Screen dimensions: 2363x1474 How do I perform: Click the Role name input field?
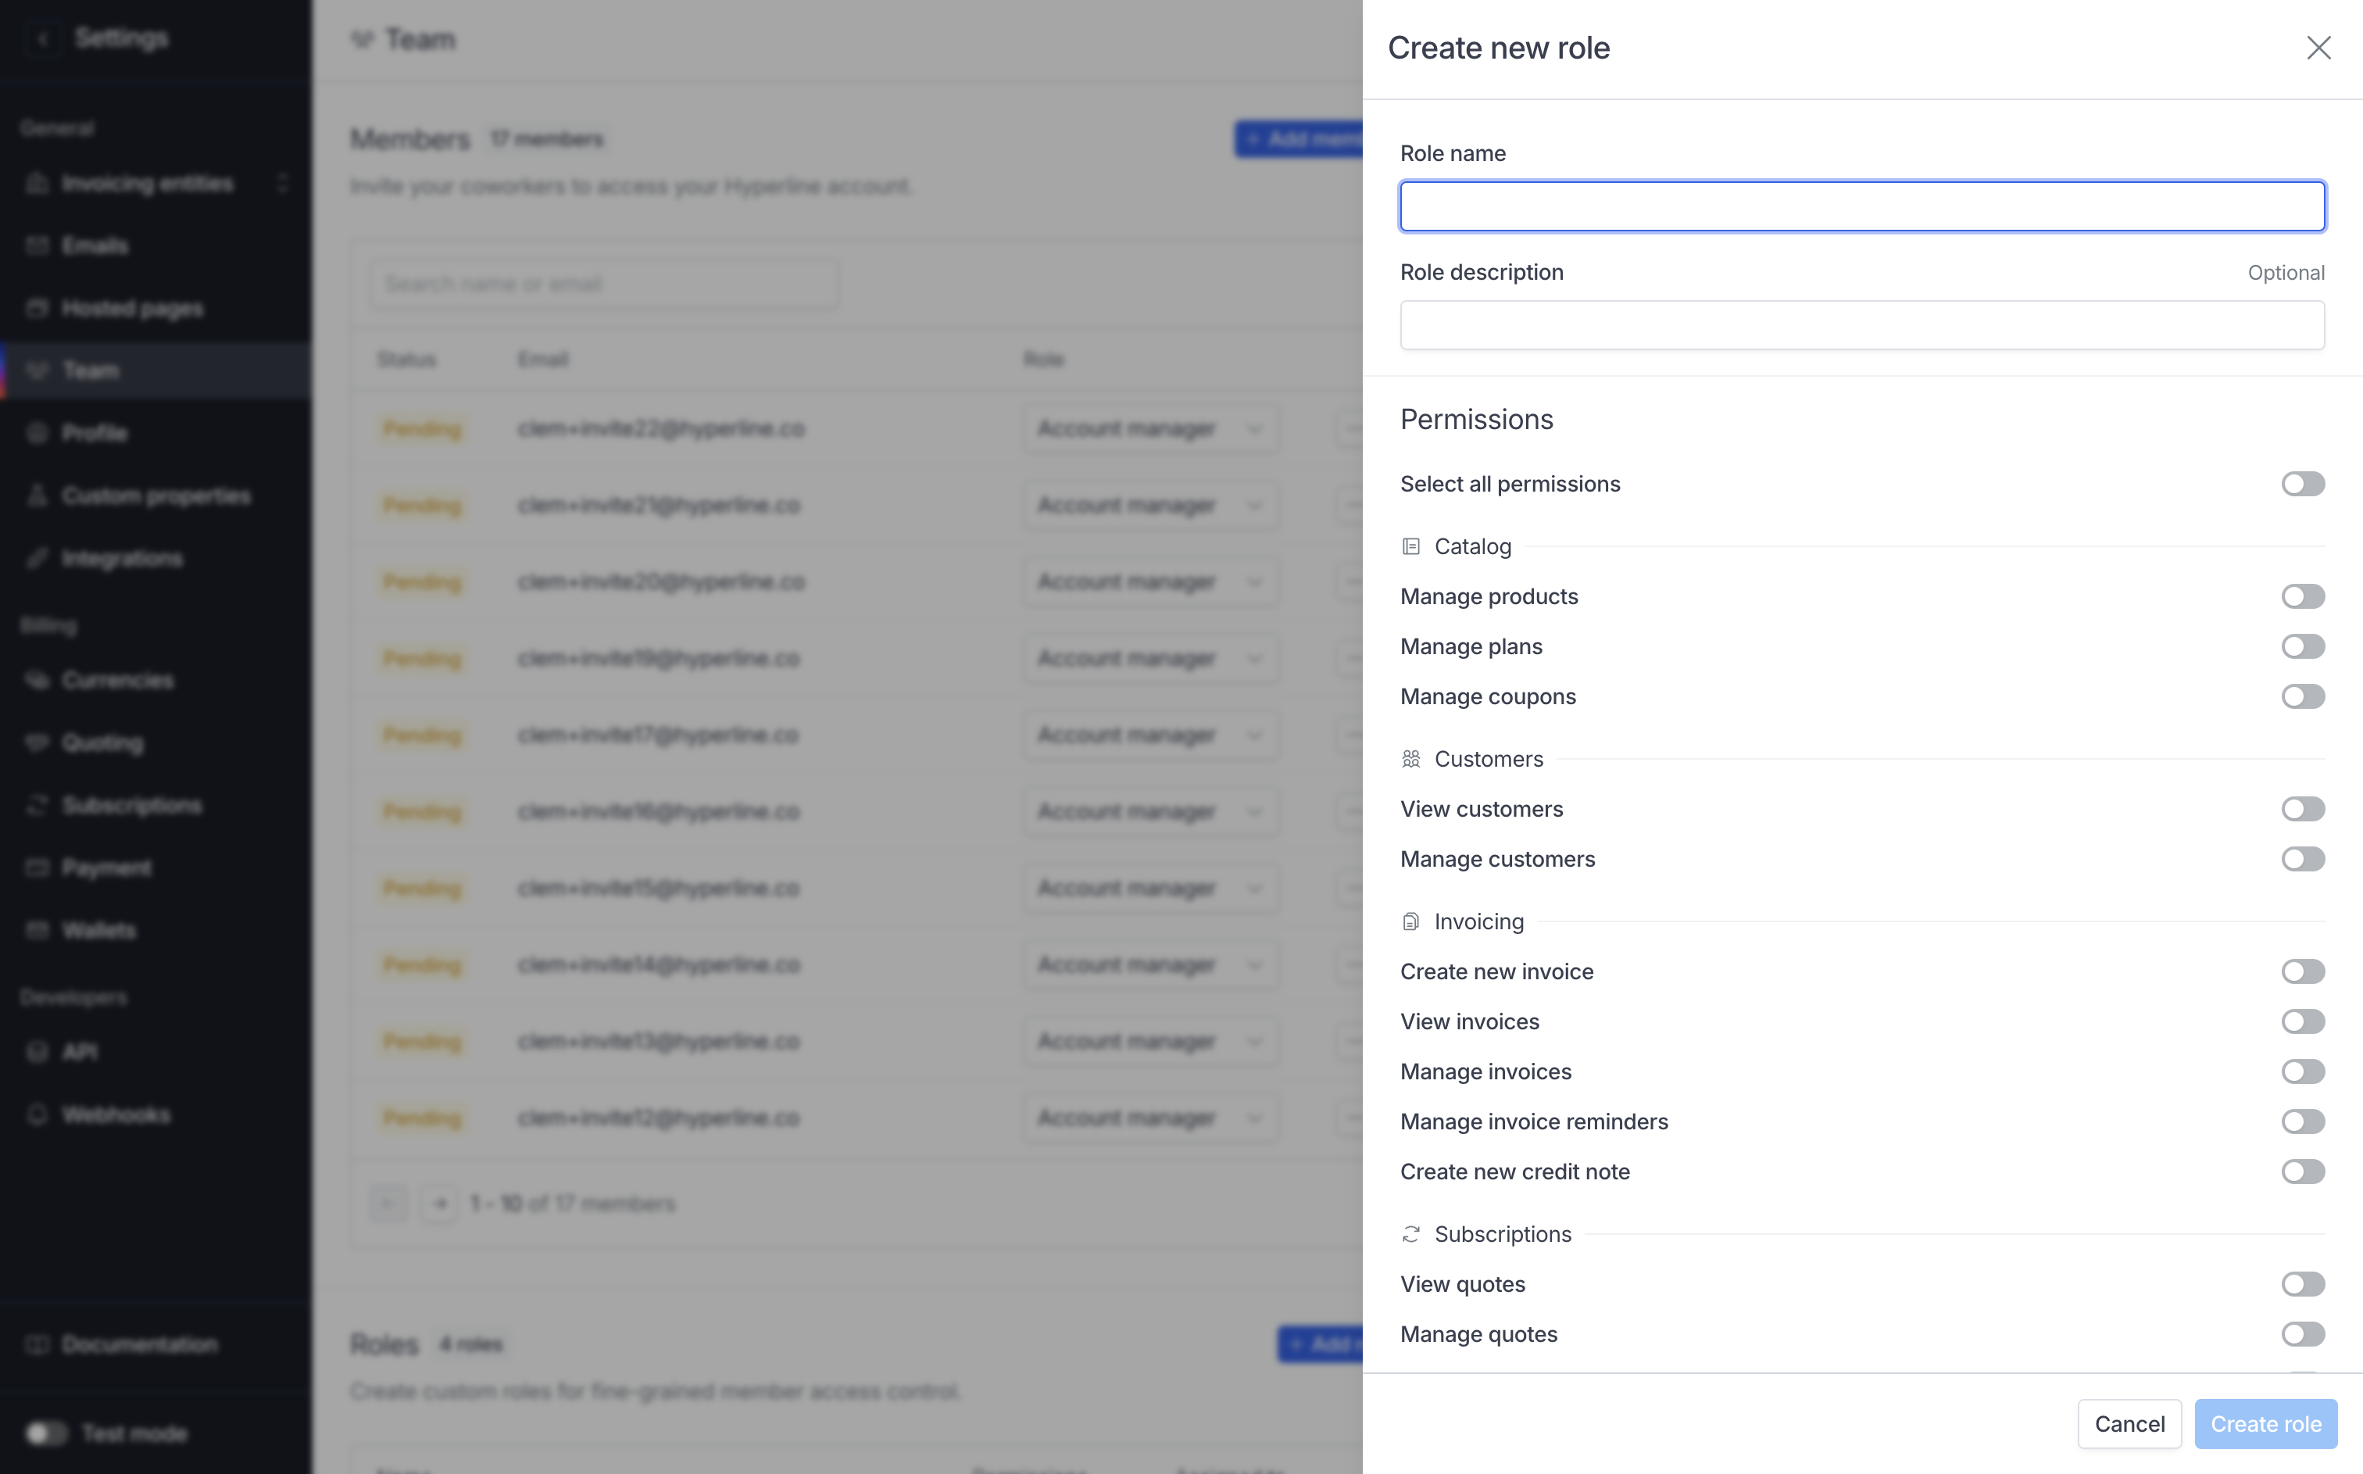coord(1861,206)
